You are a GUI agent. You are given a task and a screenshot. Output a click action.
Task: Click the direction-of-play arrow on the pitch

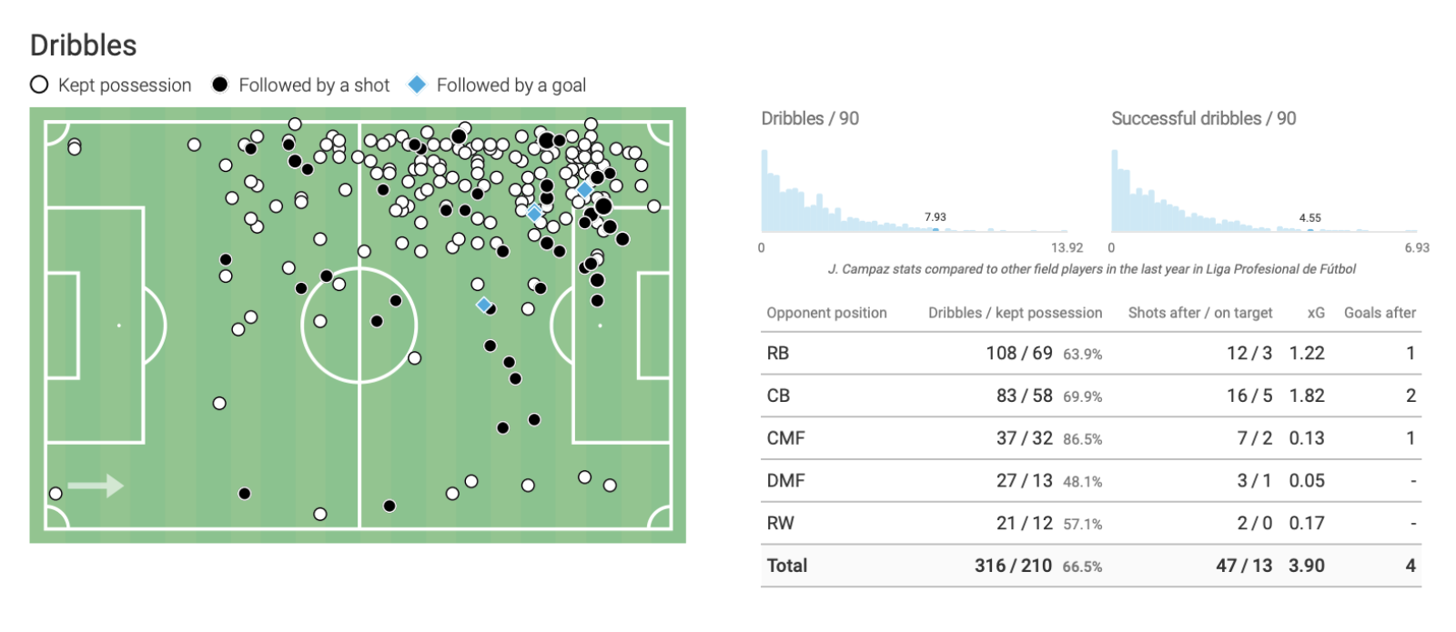[96, 486]
